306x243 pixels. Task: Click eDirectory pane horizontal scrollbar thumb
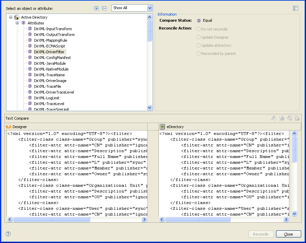click(198, 220)
